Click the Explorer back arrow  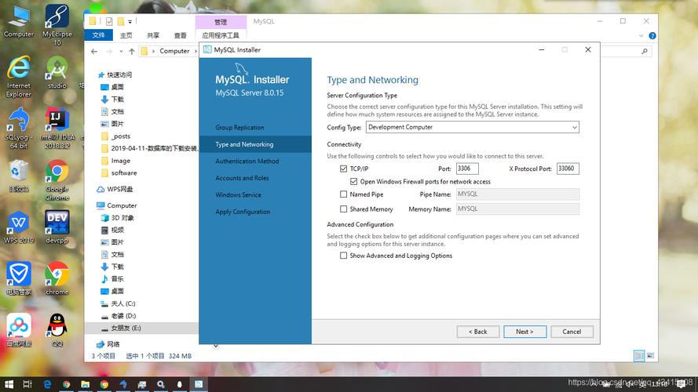point(94,52)
